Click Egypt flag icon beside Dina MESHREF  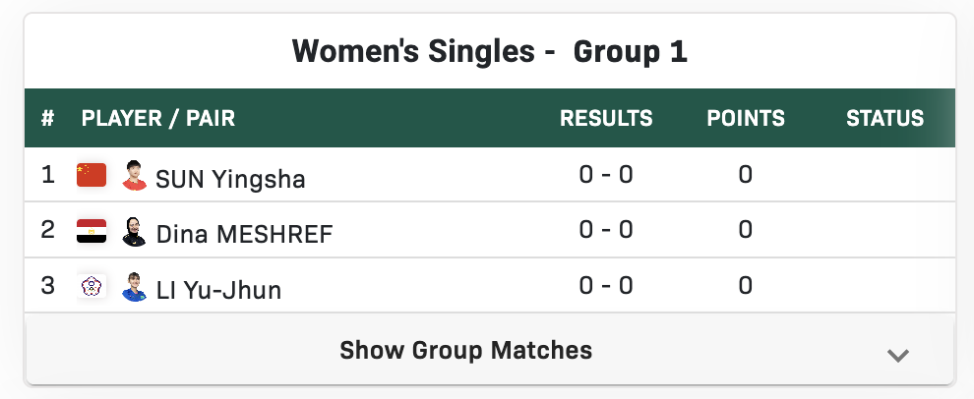point(91,232)
